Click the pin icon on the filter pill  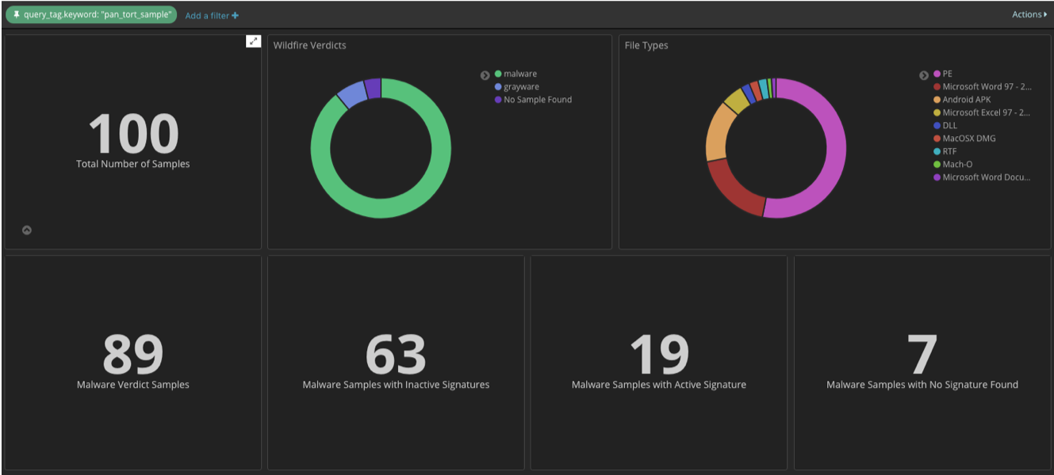(x=17, y=15)
